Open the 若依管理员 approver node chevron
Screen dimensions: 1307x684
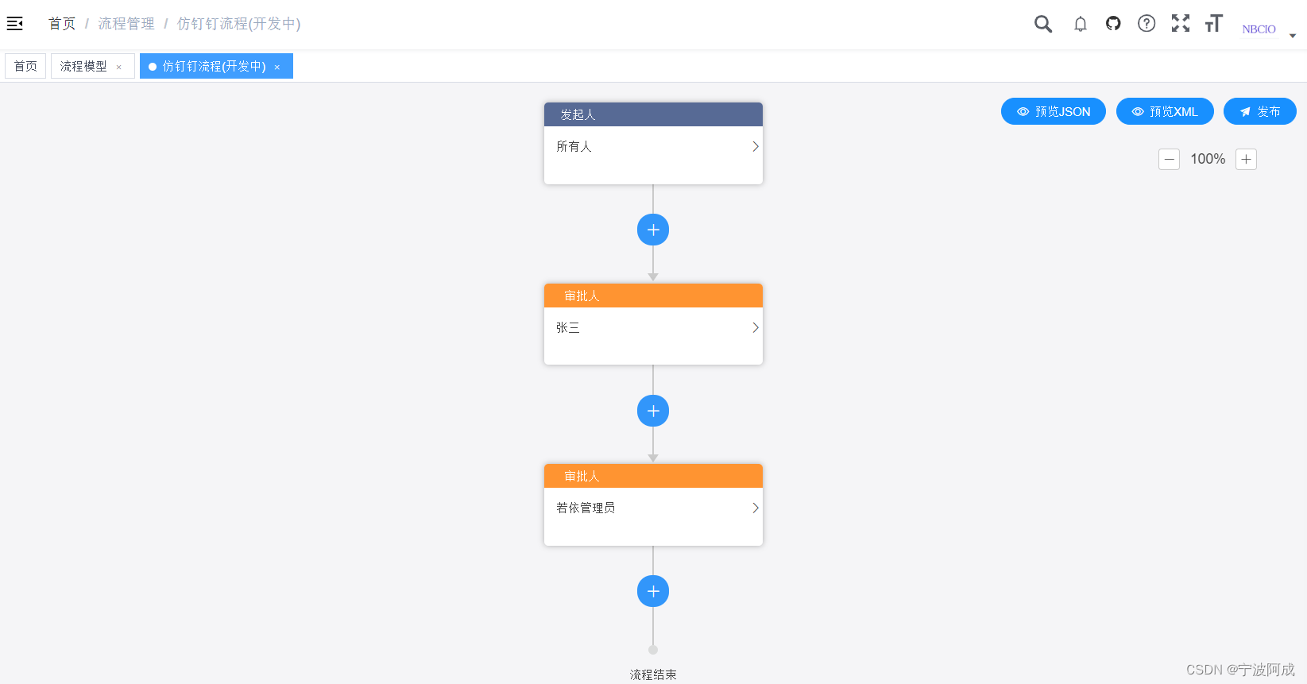(754, 508)
